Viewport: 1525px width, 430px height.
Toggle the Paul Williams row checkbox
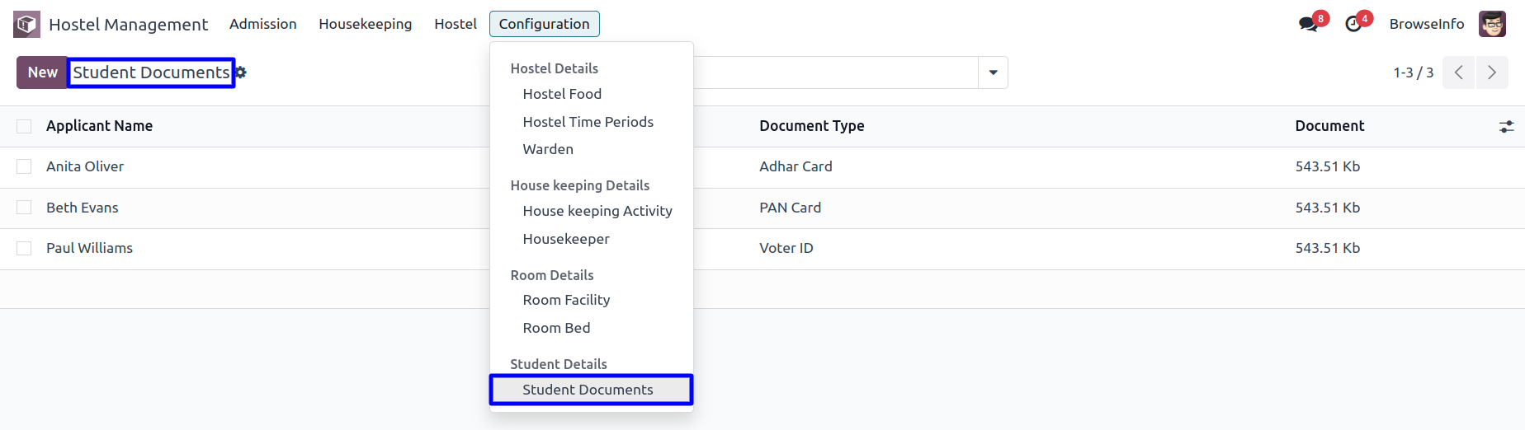pyautogui.click(x=24, y=248)
